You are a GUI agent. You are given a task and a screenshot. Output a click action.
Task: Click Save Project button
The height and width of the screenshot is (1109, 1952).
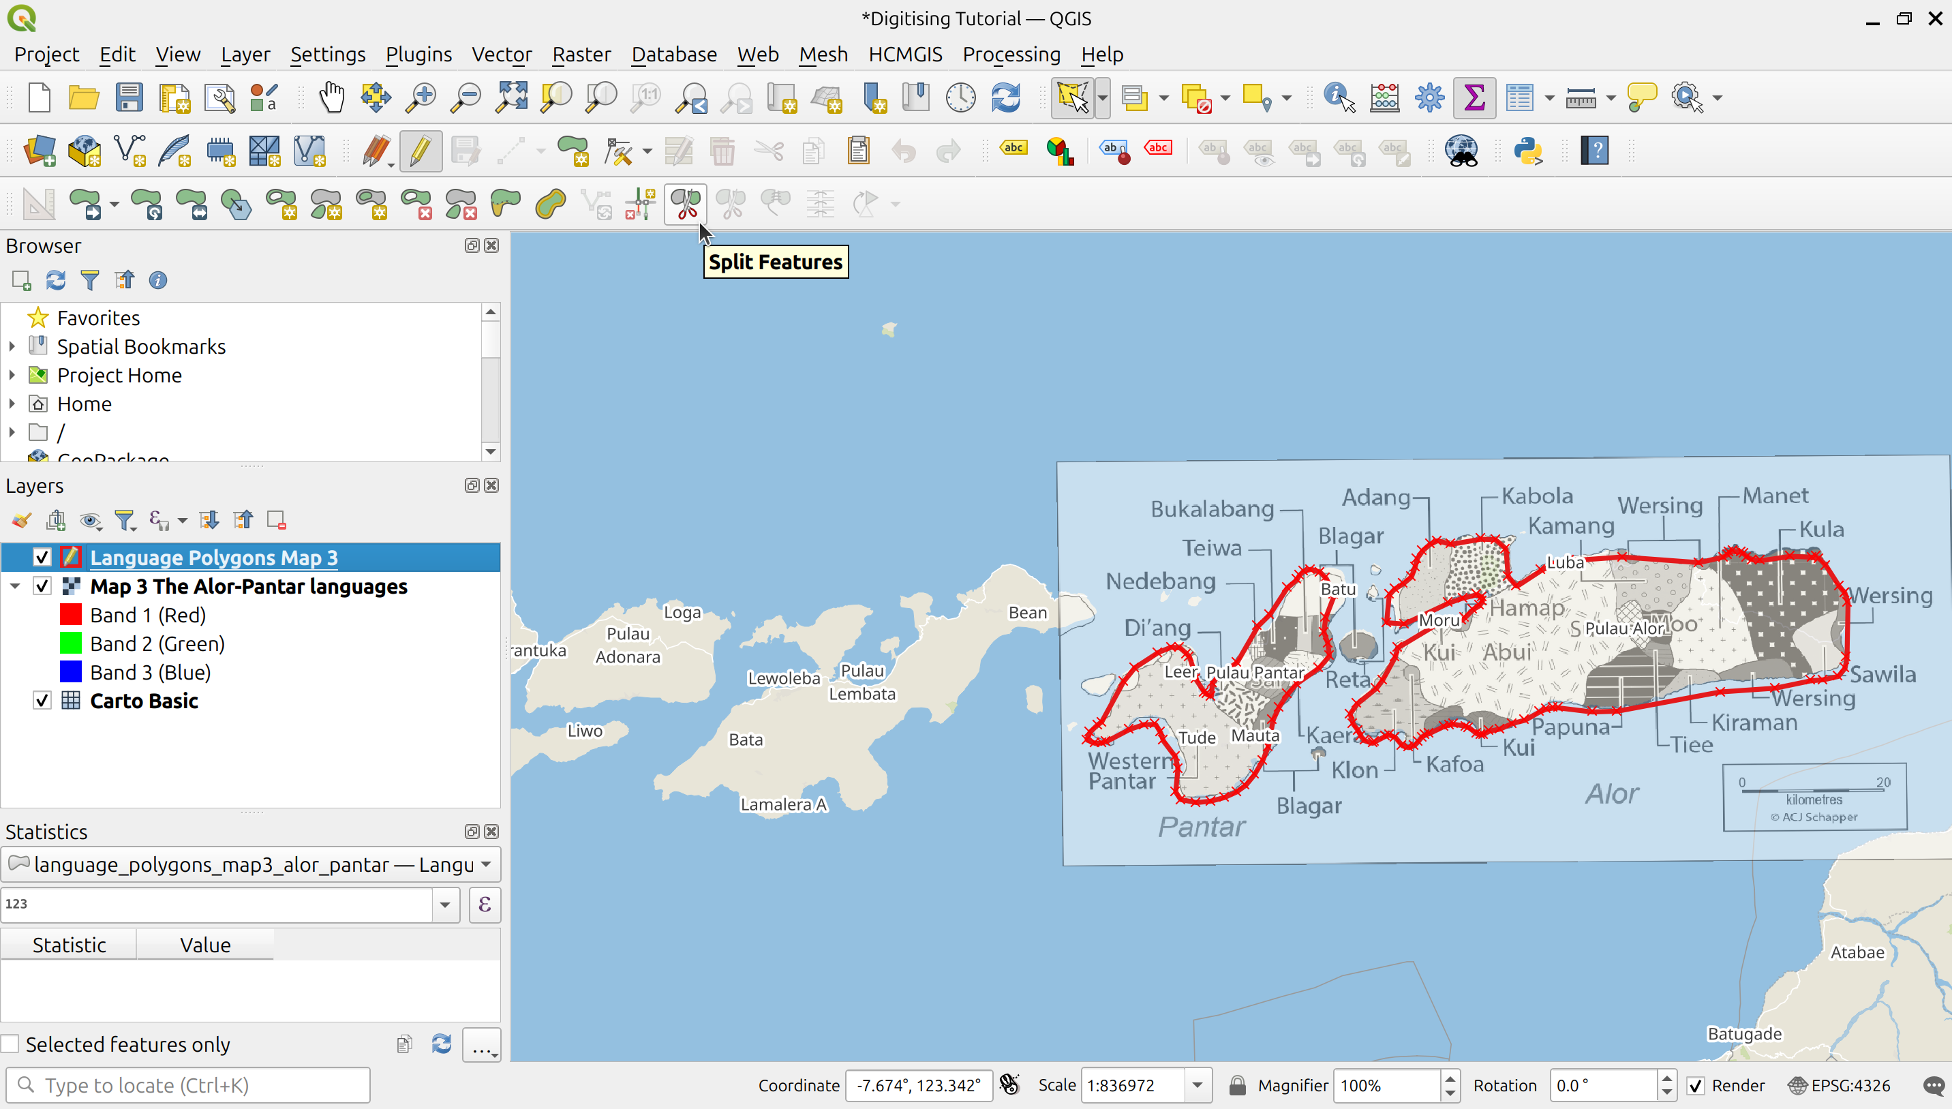[128, 97]
